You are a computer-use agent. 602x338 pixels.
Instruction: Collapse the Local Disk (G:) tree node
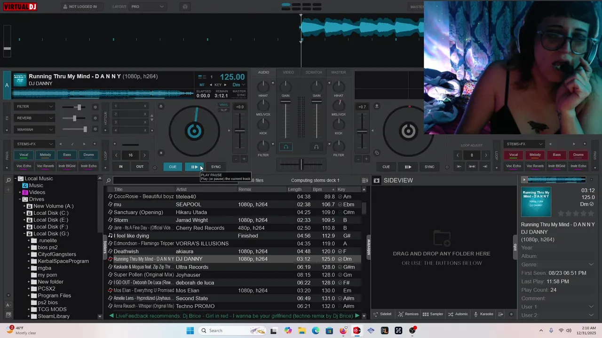[24, 234]
